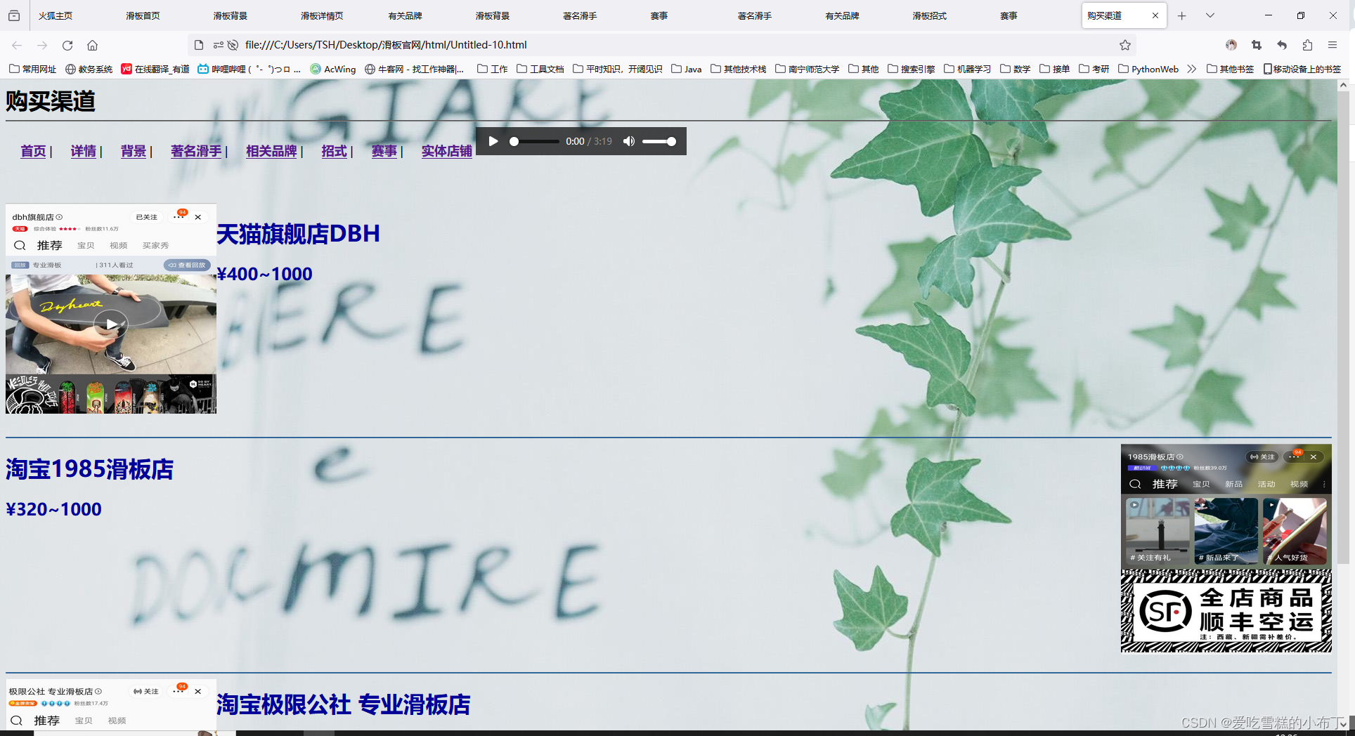Play the audio track
1355x736 pixels.
[493, 141]
